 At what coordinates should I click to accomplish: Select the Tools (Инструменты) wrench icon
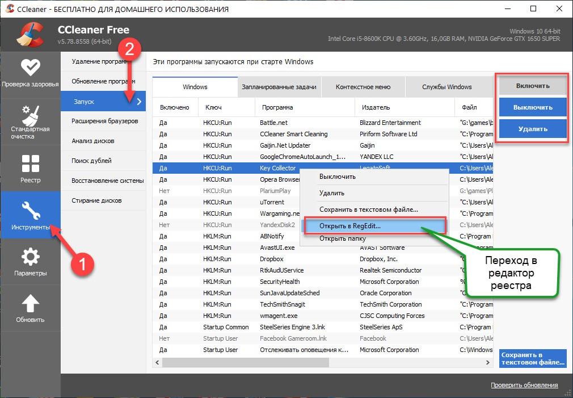(31, 210)
